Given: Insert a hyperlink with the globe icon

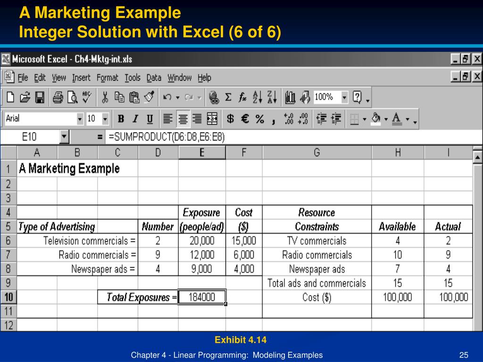Looking at the screenshot, I should (214, 98).
